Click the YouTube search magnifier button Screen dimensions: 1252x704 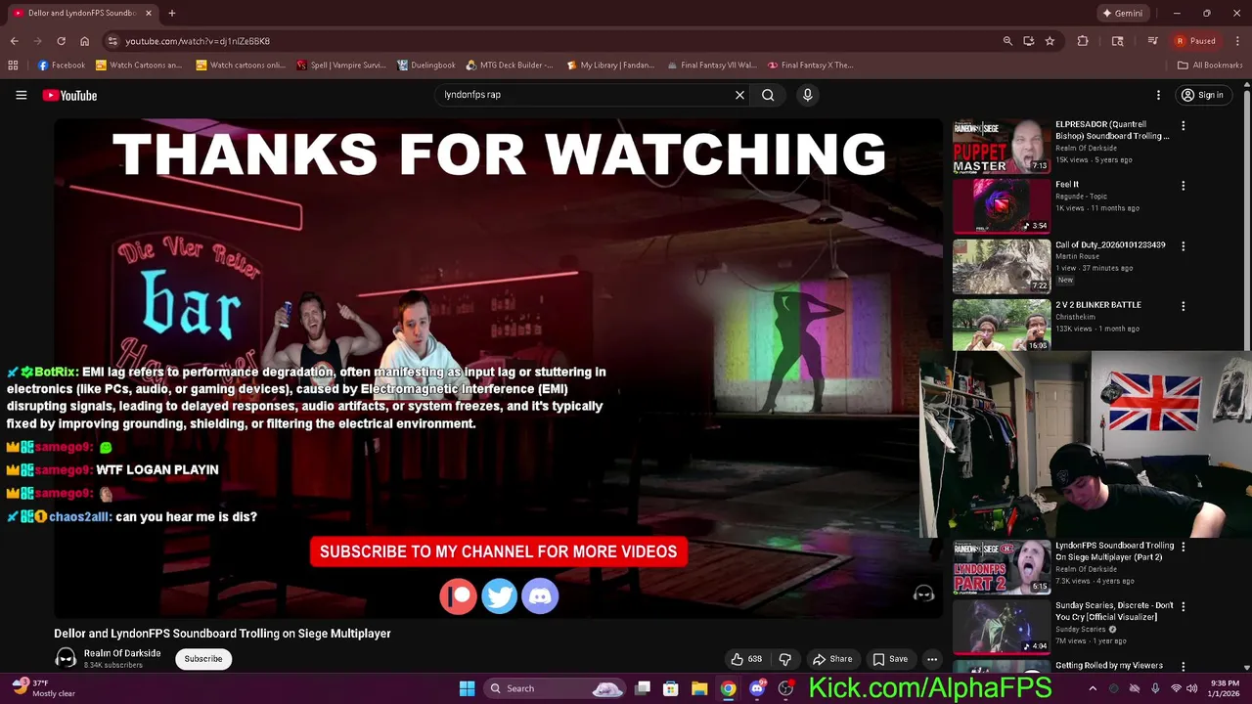tap(768, 95)
